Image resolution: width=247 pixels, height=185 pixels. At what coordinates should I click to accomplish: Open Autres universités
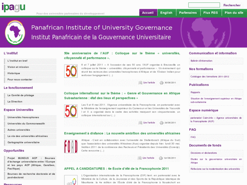30,130
